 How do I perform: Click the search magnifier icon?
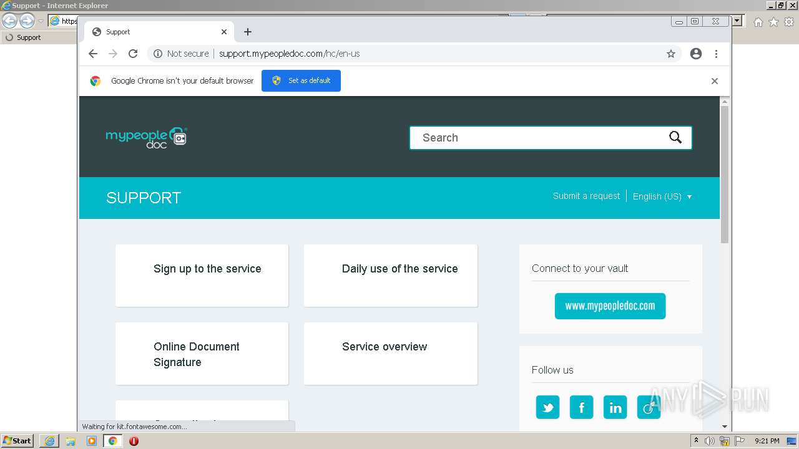(x=675, y=137)
